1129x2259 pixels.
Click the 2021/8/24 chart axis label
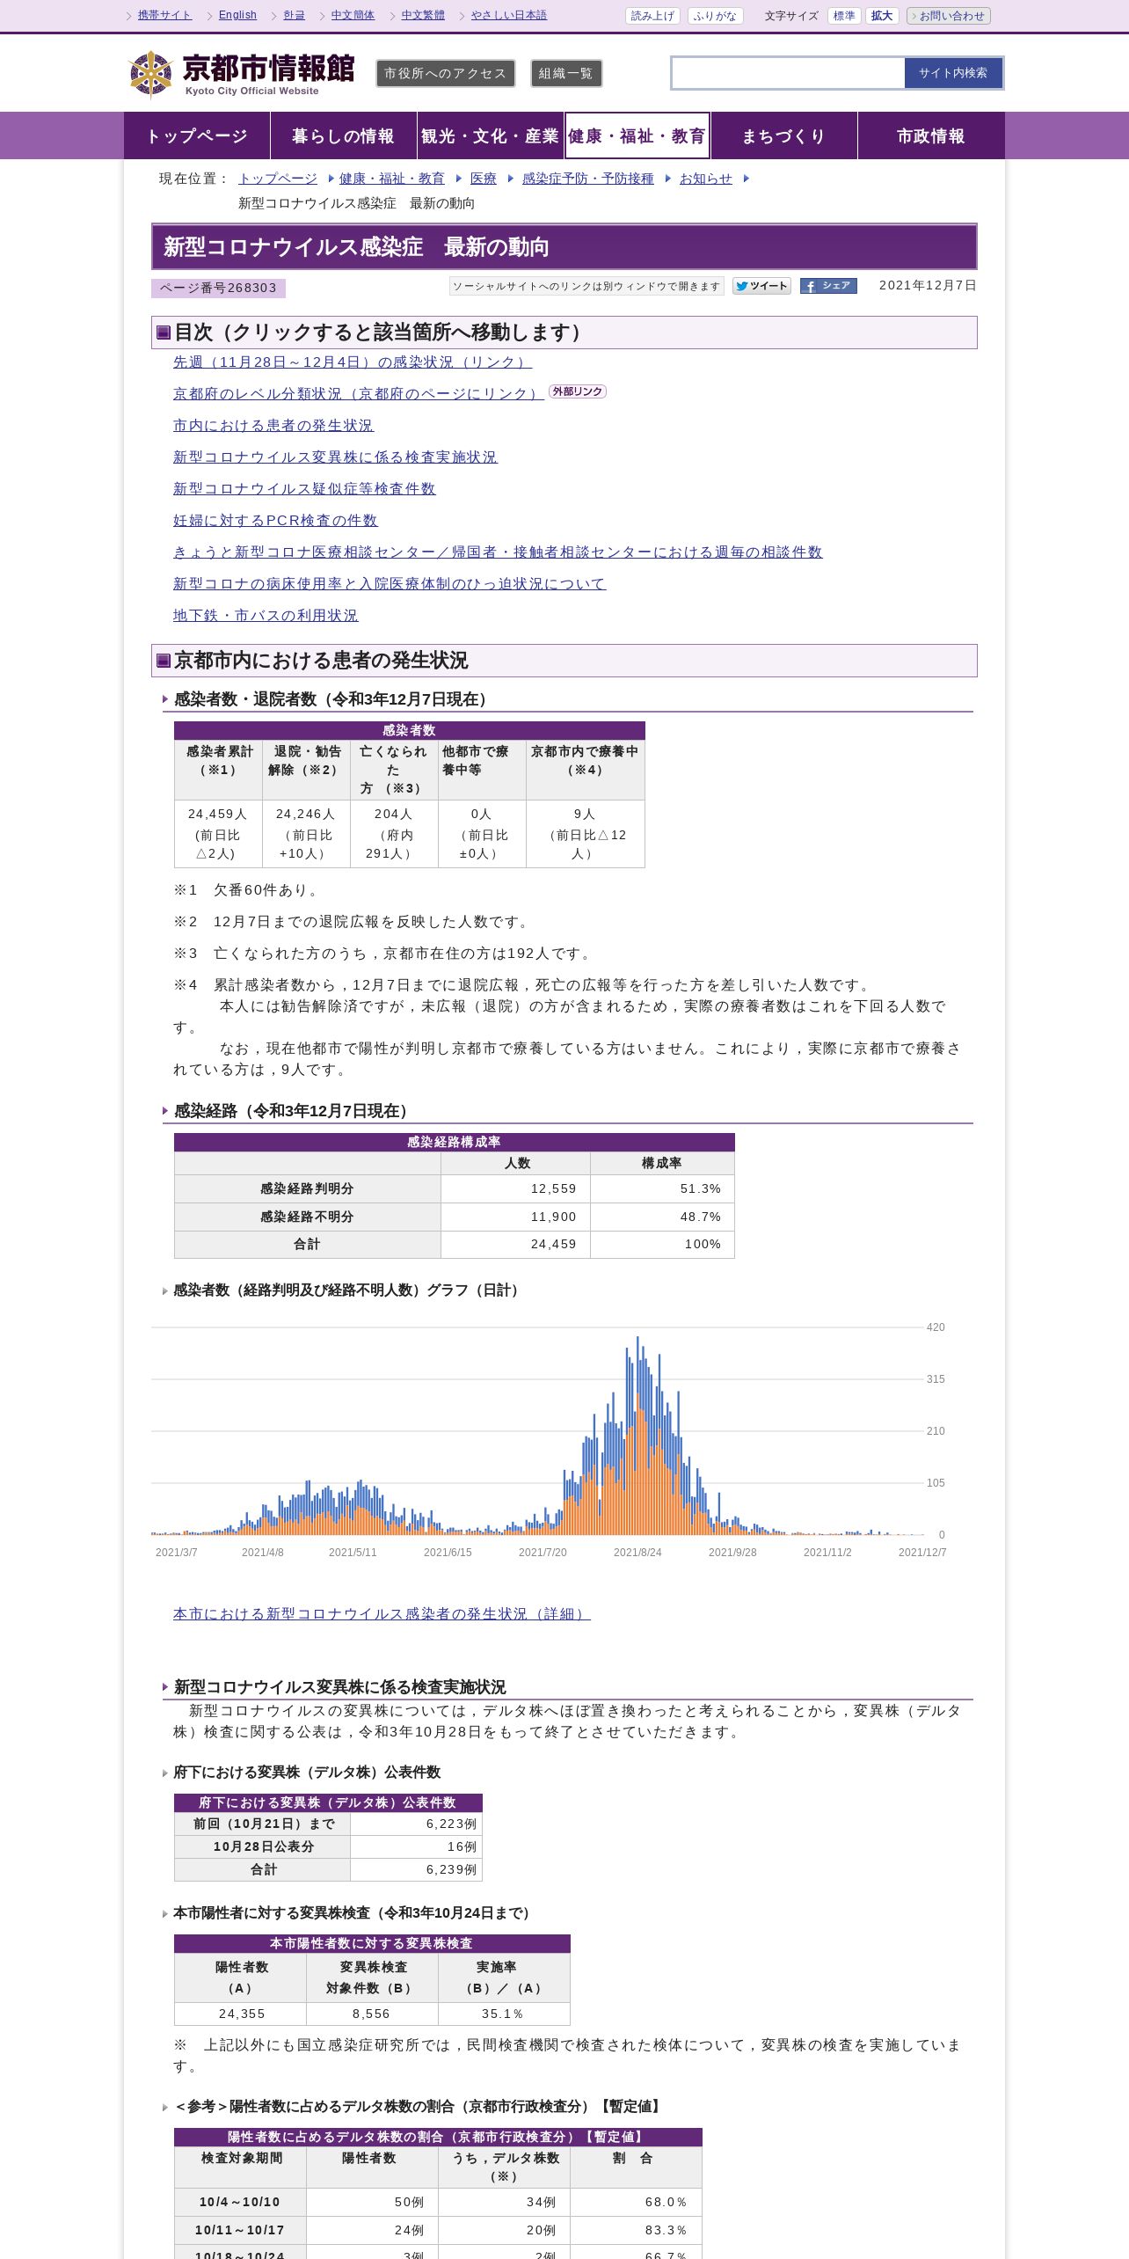tap(637, 1553)
